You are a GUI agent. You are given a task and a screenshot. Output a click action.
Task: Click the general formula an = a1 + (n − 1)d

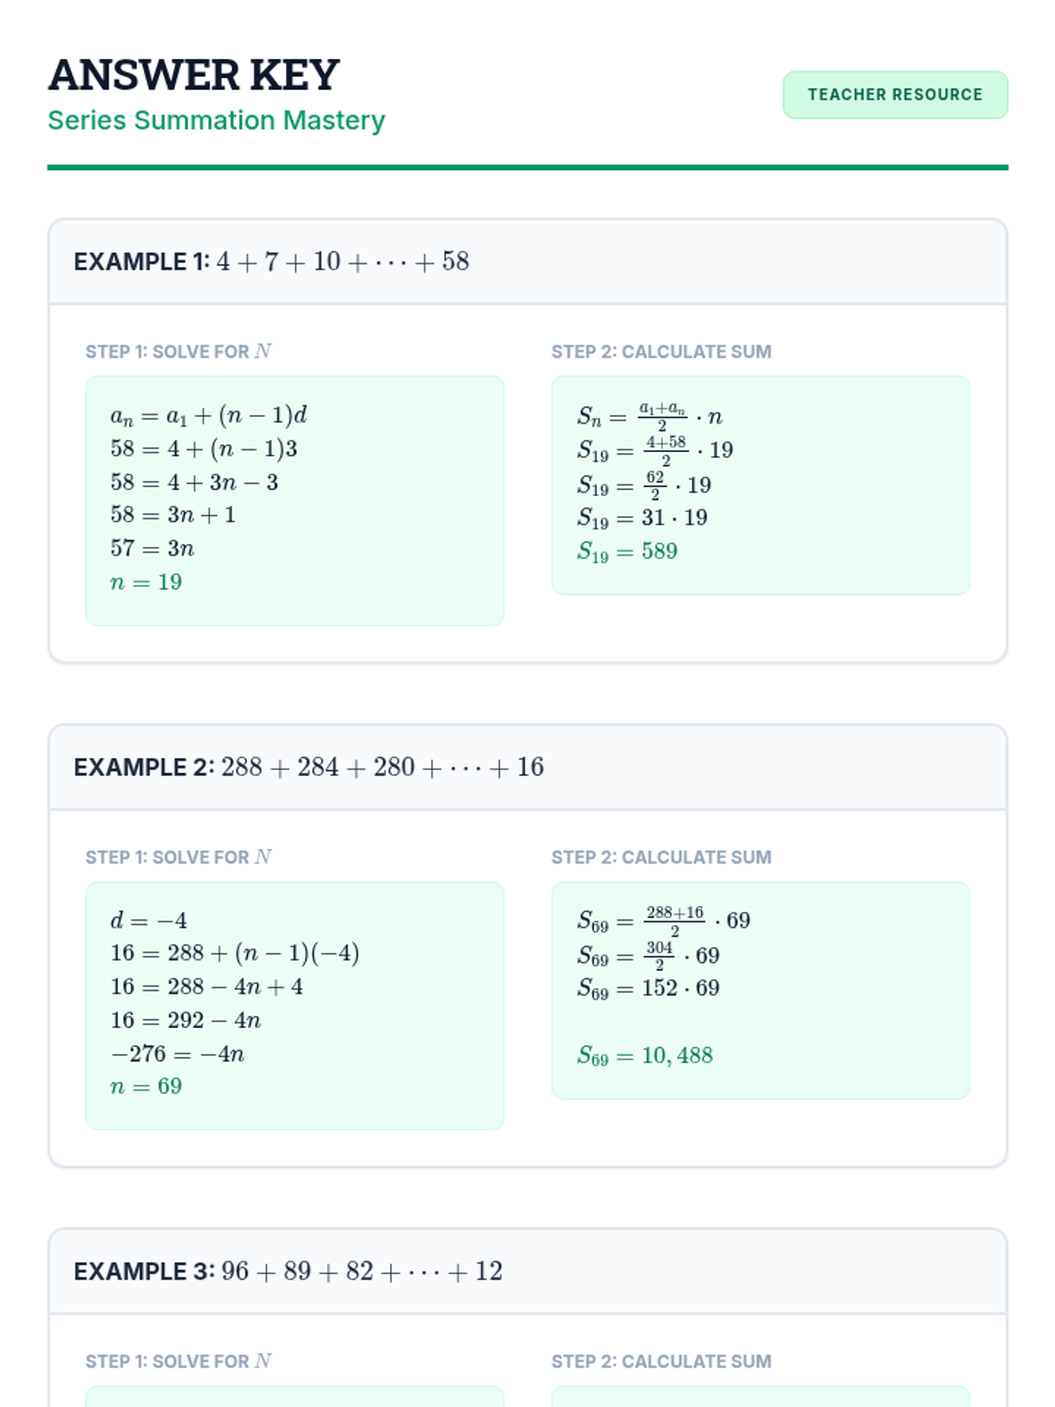point(208,415)
